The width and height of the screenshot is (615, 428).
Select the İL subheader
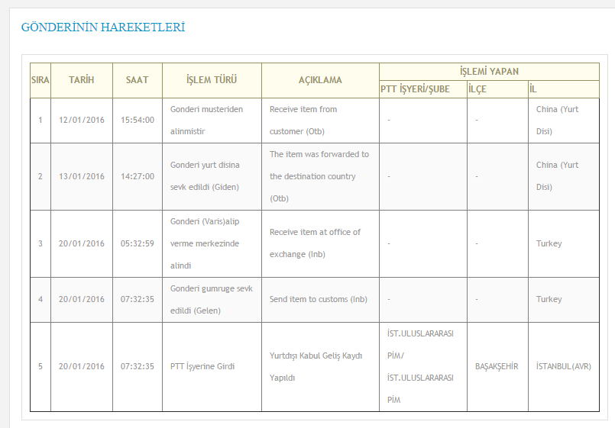point(564,89)
